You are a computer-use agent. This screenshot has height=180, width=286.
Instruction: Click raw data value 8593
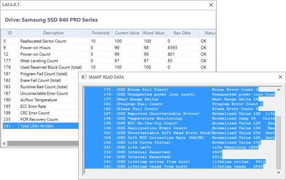[172, 48]
